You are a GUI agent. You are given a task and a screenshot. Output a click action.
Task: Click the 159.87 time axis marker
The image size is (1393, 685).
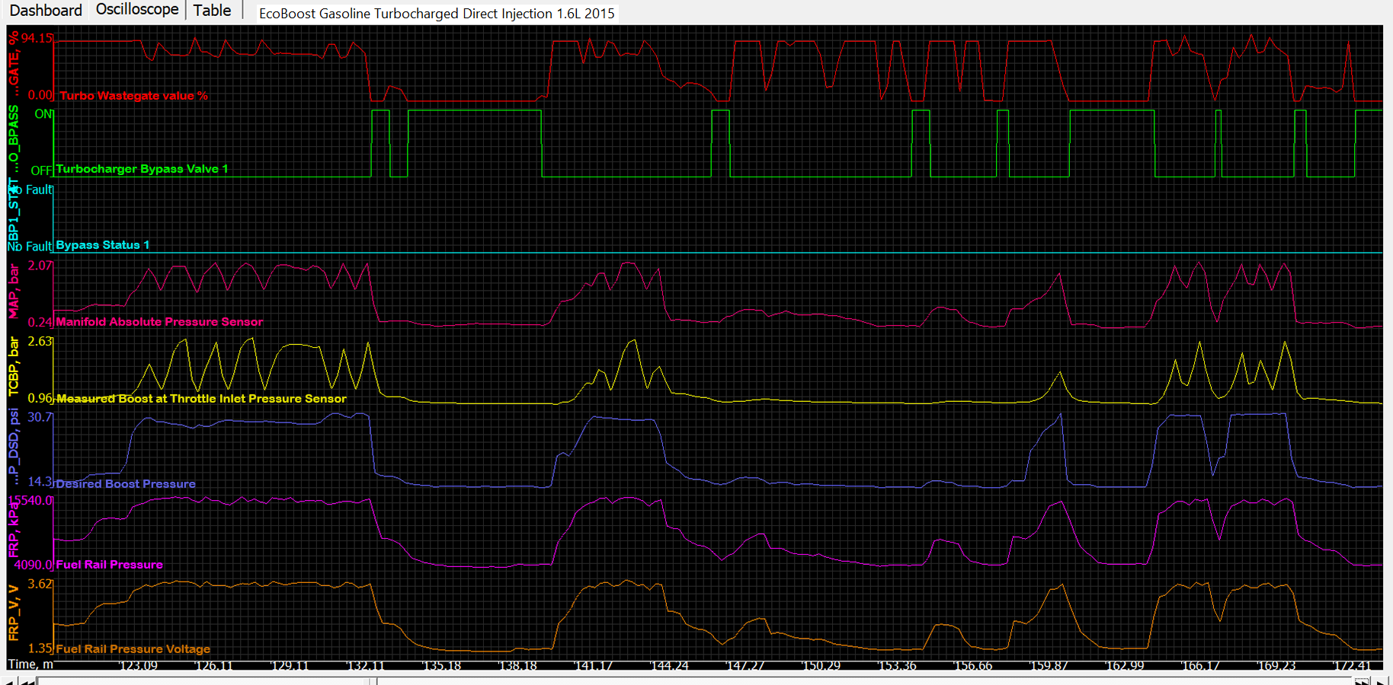click(1049, 666)
